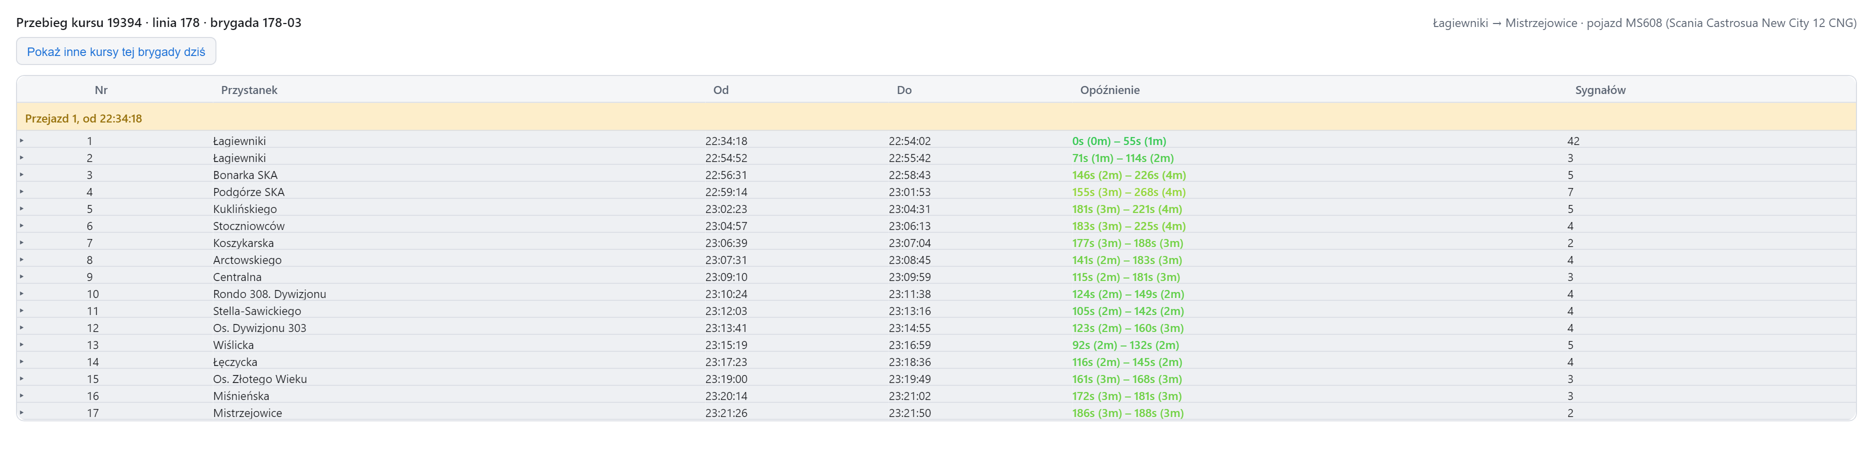Select the Stella-Sawickiego stop name

[x=257, y=310]
